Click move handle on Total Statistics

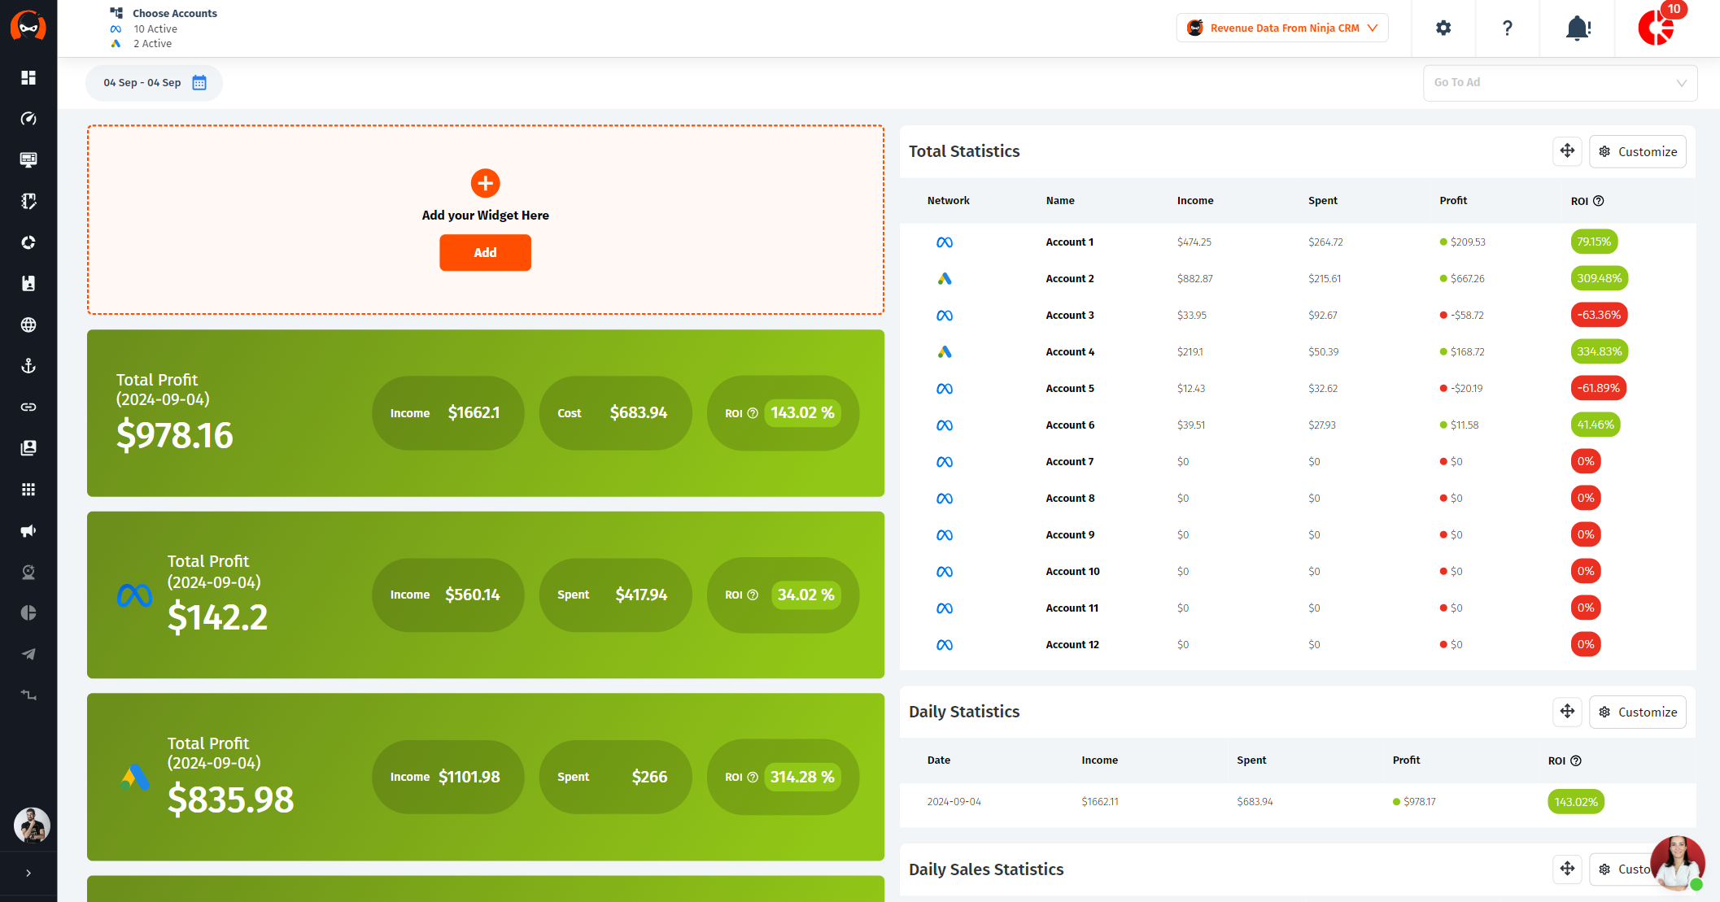1567,151
